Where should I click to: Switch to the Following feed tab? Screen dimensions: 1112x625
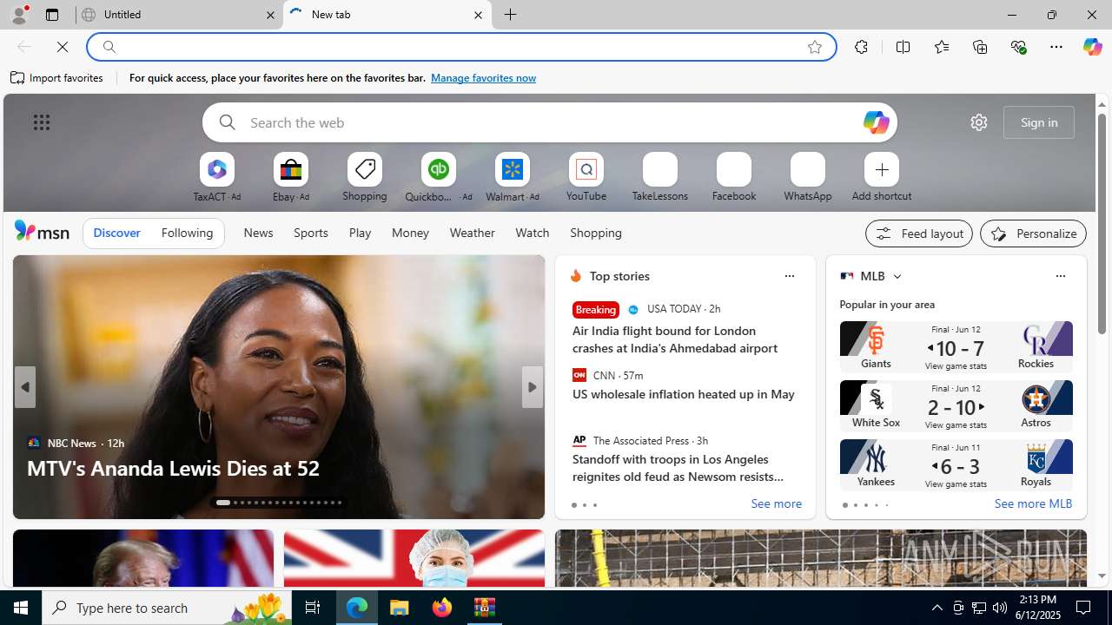pos(187,233)
